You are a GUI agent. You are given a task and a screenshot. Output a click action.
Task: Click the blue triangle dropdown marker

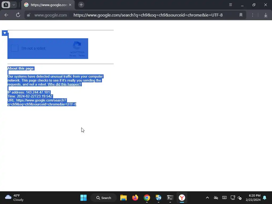click(5, 33)
